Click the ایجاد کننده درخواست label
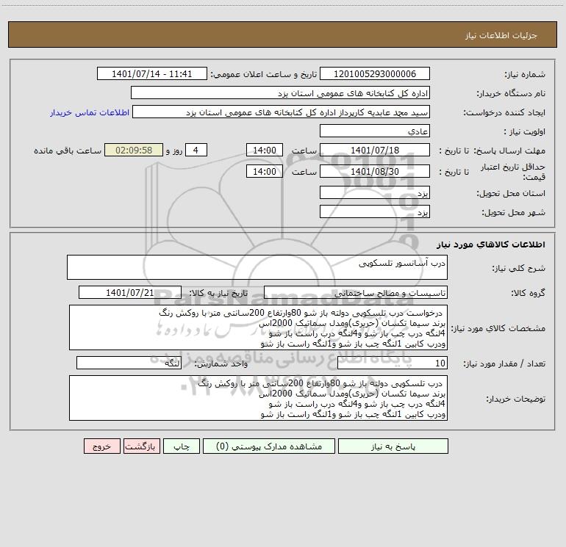The height and width of the screenshot is (547, 566). (504, 113)
